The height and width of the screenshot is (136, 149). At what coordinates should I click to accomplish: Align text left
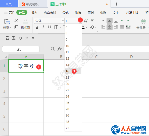(103, 27)
